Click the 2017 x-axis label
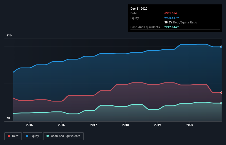 [x=94, y=125]
